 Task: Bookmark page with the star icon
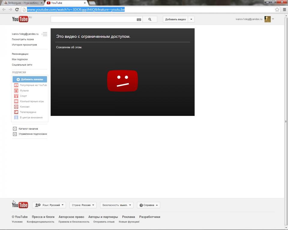pos(277,10)
